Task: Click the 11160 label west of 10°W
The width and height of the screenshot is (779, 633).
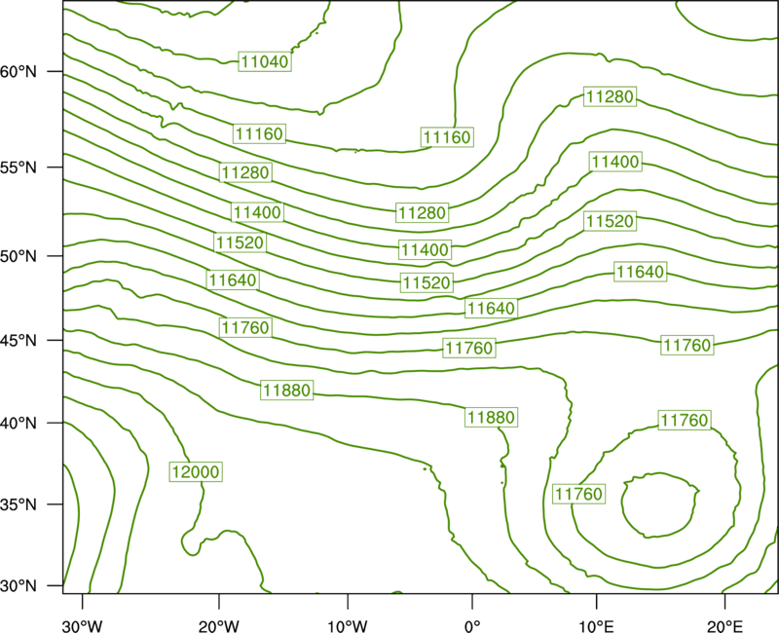Action: (x=259, y=133)
